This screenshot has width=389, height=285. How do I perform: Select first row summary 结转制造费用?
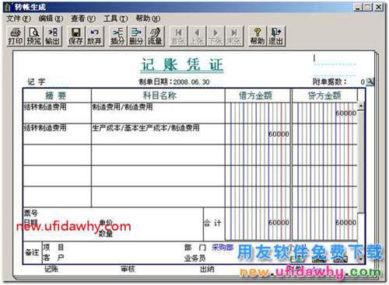pos(57,113)
